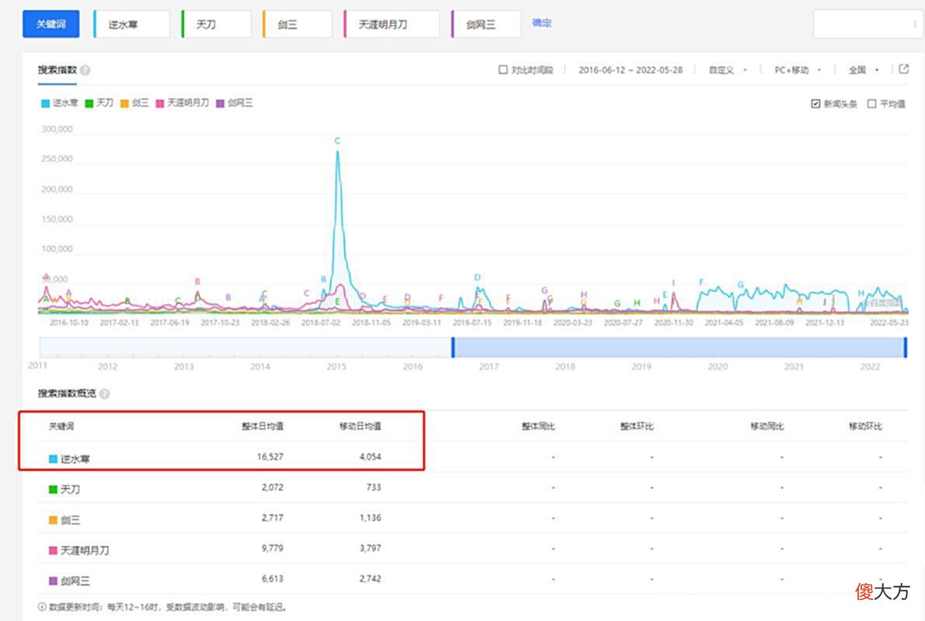Viewport: 925px width, 621px height.
Task: Click the 移动同比 column header
Action: (767, 426)
